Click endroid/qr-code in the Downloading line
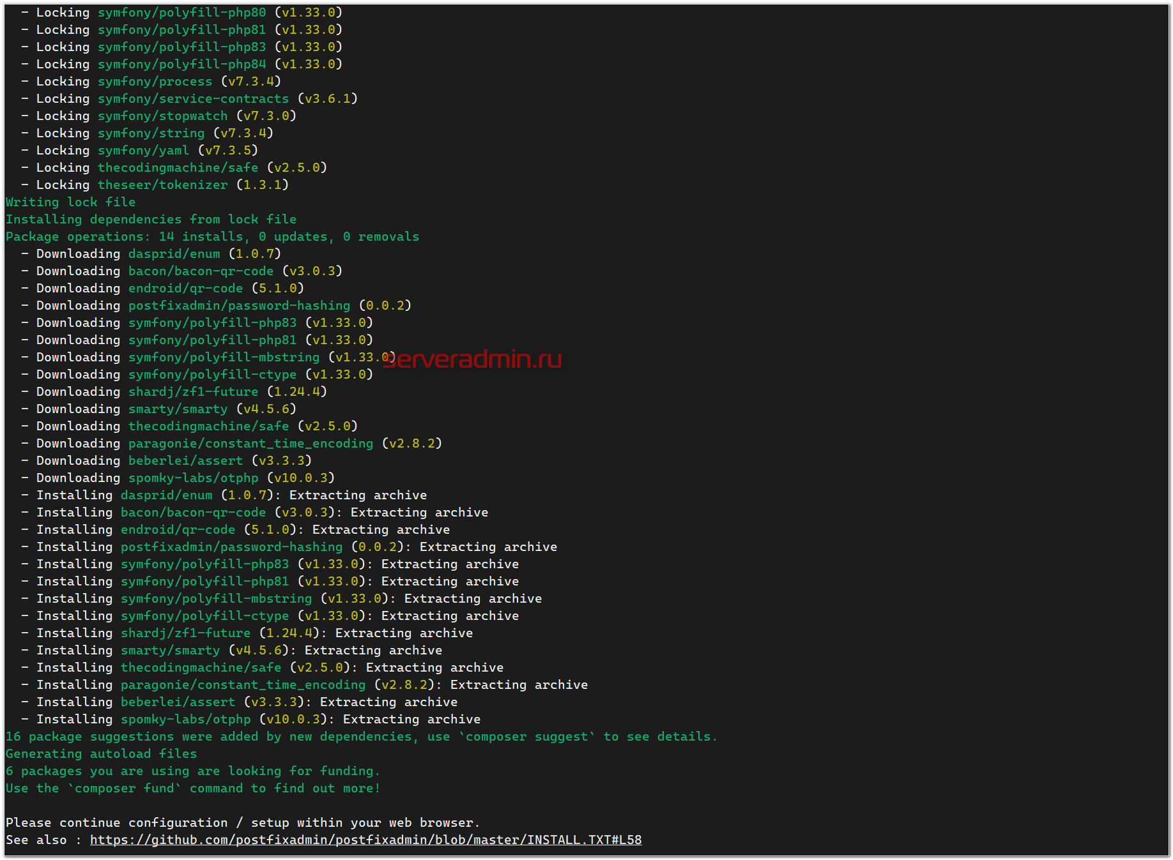Screen dimensions: 1173x860 pos(185,289)
